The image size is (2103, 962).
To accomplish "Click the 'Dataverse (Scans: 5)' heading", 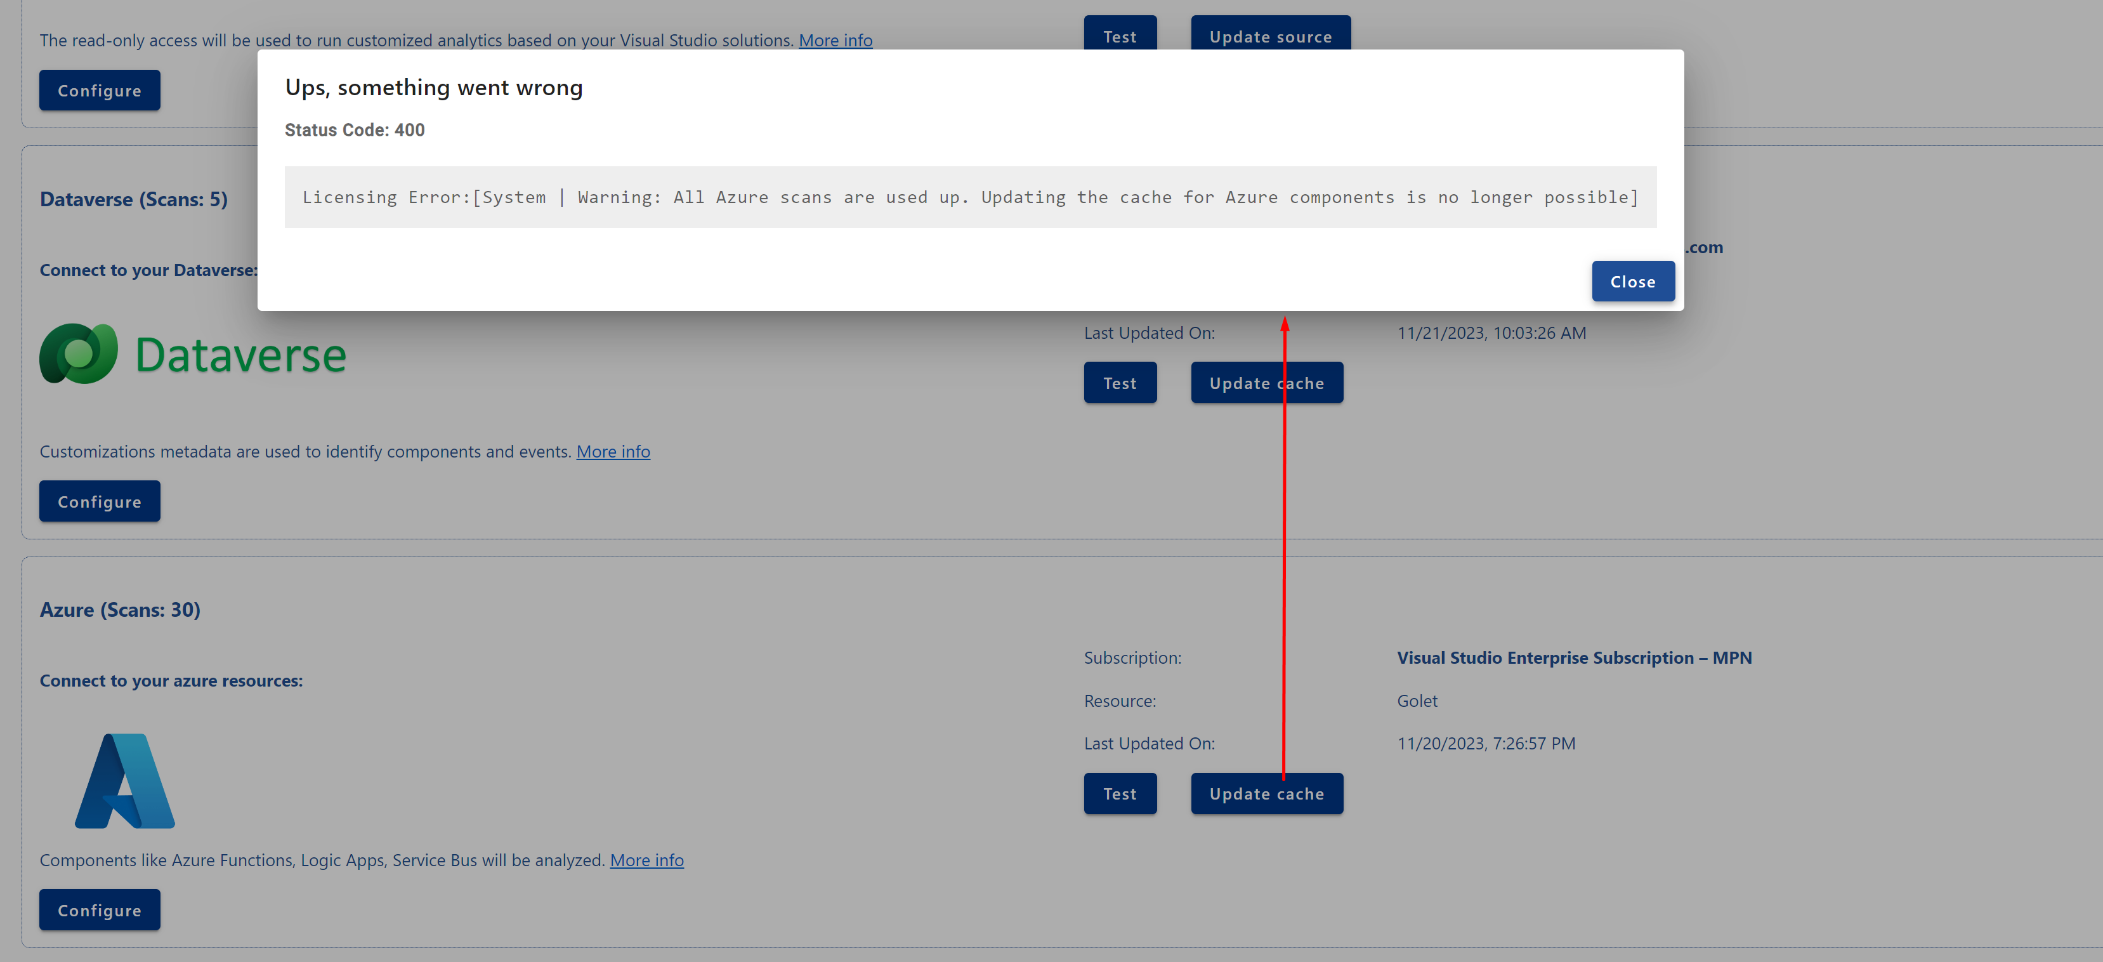I will [x=134, y=199].
